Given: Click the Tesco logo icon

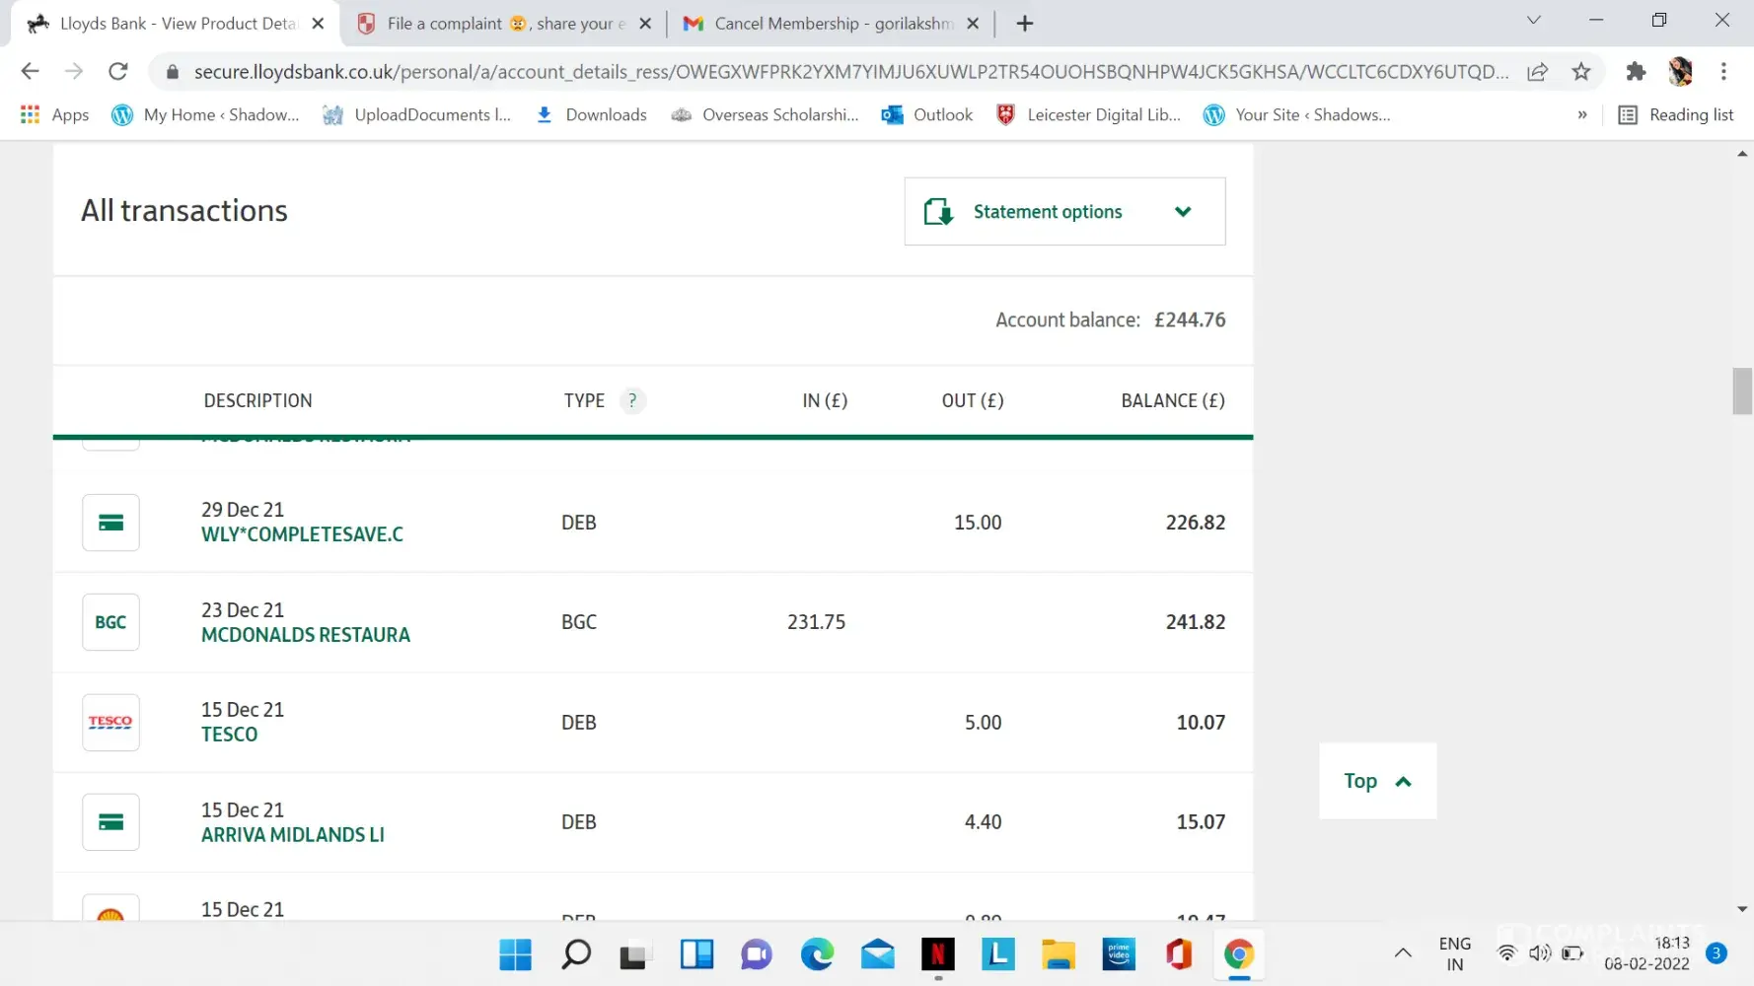Looking at the screenshot, I should 110,723.
